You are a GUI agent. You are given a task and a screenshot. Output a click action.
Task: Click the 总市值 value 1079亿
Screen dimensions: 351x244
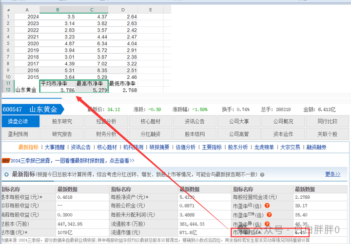click(65, 233)
